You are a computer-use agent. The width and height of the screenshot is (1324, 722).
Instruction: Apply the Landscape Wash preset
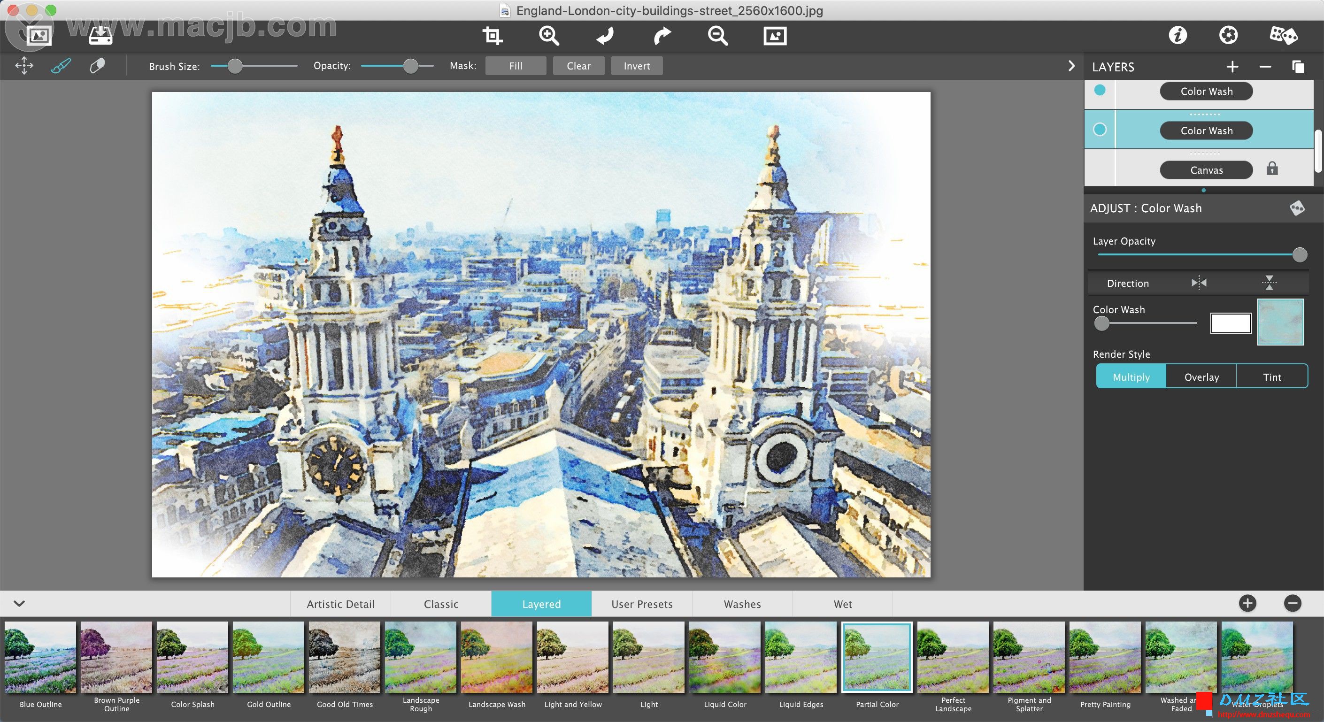click(497, 657)
